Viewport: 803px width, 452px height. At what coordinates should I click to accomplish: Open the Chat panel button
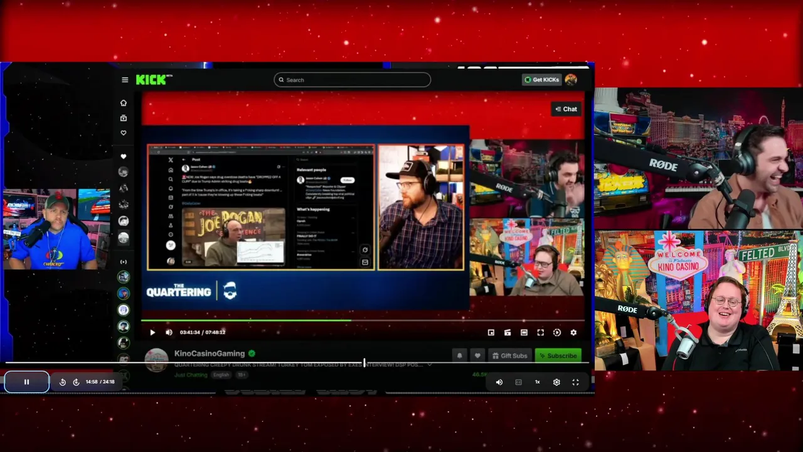coord(566,109)
